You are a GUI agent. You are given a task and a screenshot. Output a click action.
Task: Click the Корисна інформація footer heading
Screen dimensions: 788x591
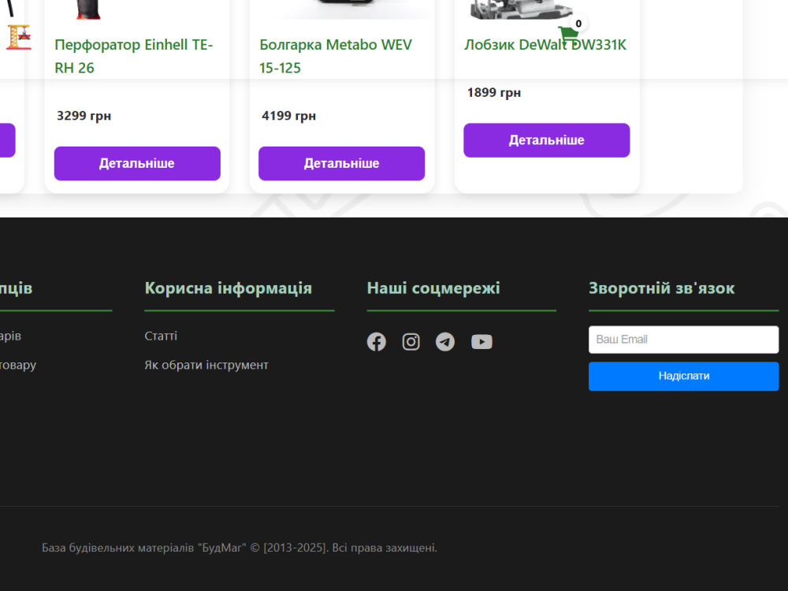(x=229, y=288)
